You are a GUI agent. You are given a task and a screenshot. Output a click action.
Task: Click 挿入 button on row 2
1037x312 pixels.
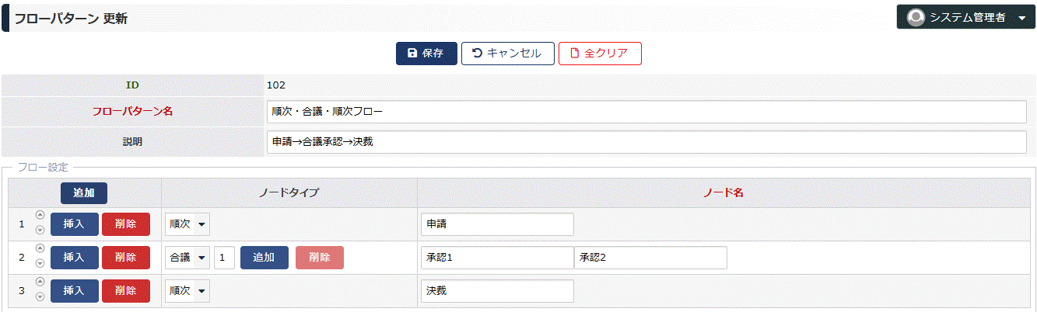click(x=75, y=258)
